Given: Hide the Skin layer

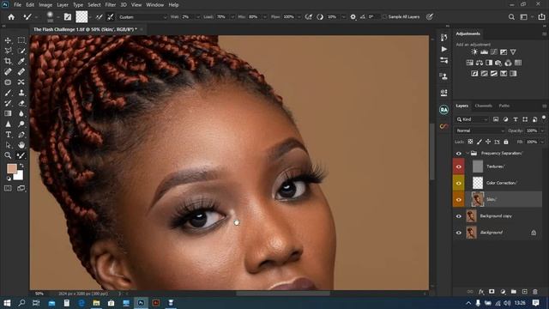Looking at the screenshot, I should point(459,200).
